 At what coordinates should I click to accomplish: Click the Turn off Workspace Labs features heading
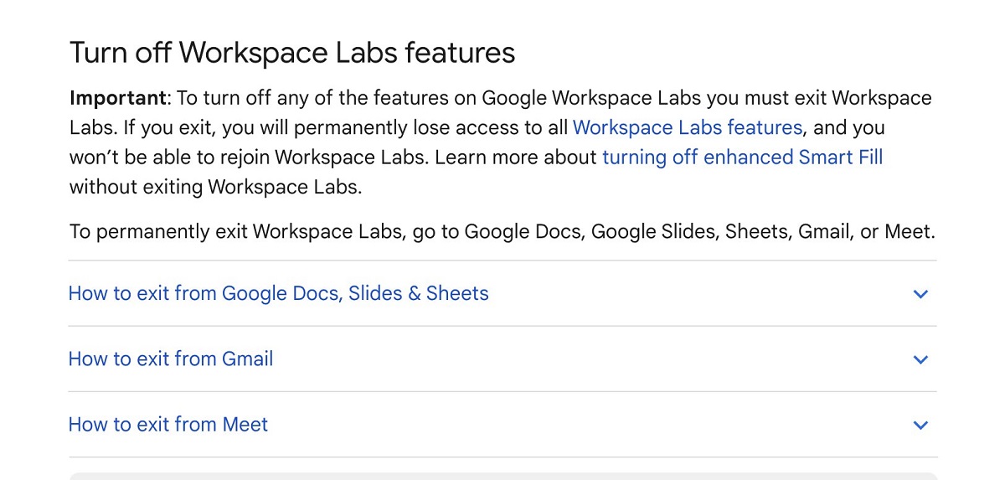click(292, 53)
